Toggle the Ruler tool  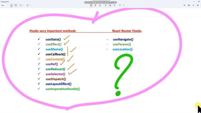point(106,5)
